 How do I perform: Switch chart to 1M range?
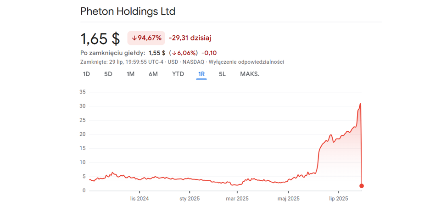coord(130,74)
